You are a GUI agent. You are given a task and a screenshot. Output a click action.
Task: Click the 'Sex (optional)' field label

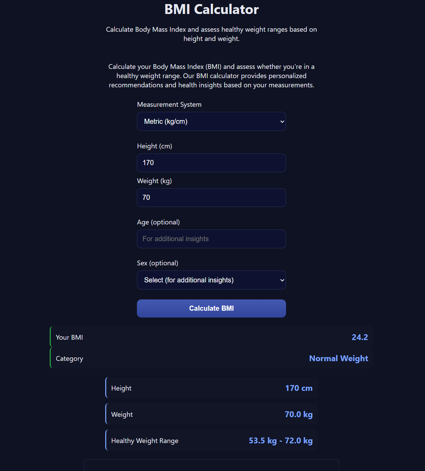coord(158,263)
